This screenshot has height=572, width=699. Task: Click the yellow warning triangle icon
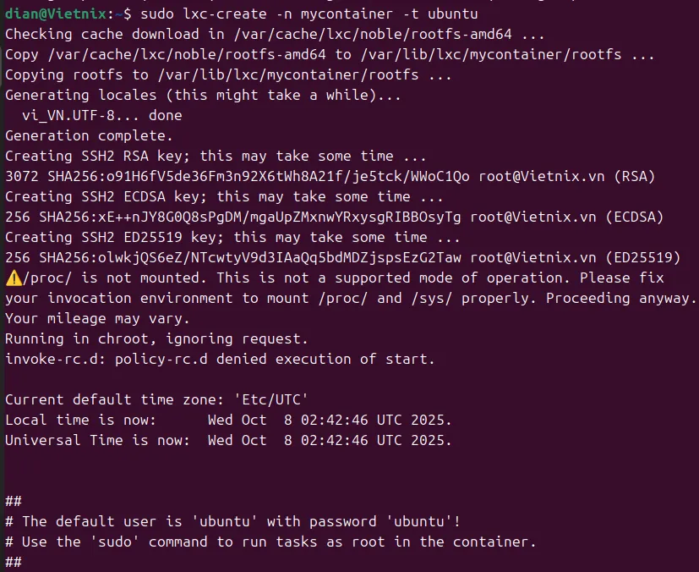point(14,278)
